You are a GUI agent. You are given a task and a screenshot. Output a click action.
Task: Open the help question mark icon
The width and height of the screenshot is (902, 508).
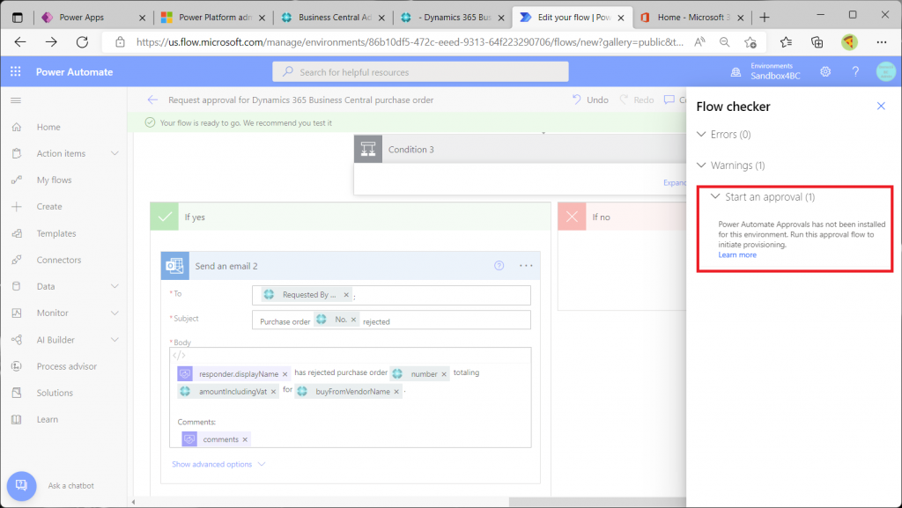(x=854, y=71)
